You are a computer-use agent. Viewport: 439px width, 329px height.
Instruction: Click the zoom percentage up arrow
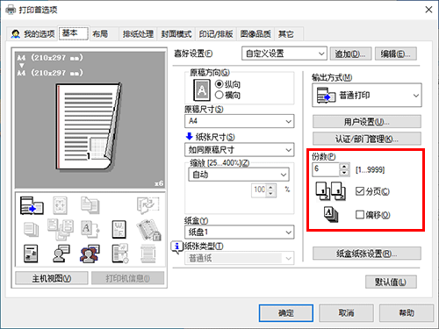[x=271, y=187]
